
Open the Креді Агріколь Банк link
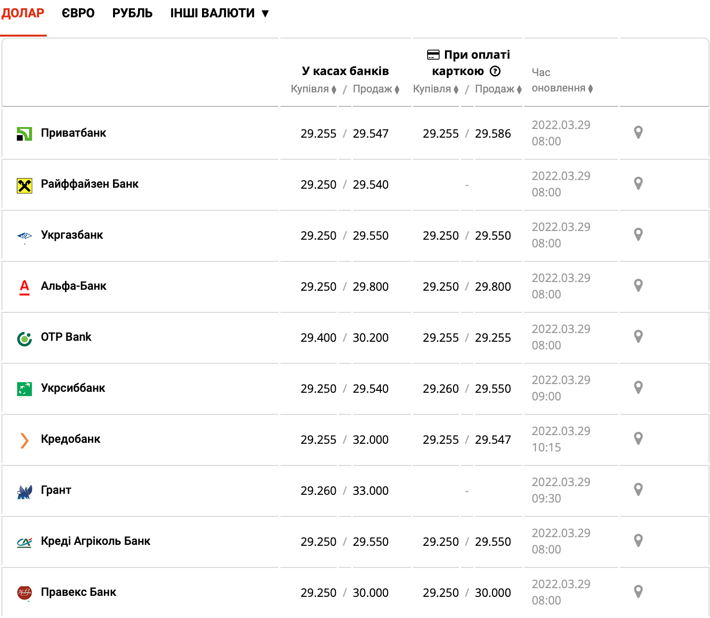pyautogui.click(x=96, y=541)
